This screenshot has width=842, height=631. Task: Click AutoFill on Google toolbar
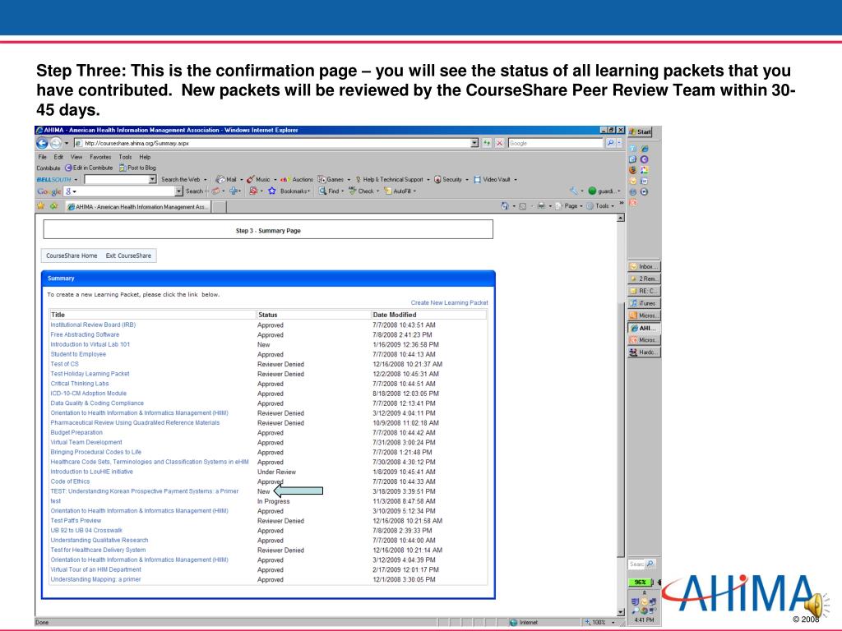(x=398, y=191)
